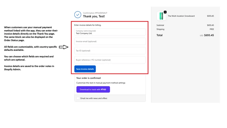The image size is (227, 128).
Task: Select the Confirmation #P5U0KNAUT text
Action: [x=95, y=13]
